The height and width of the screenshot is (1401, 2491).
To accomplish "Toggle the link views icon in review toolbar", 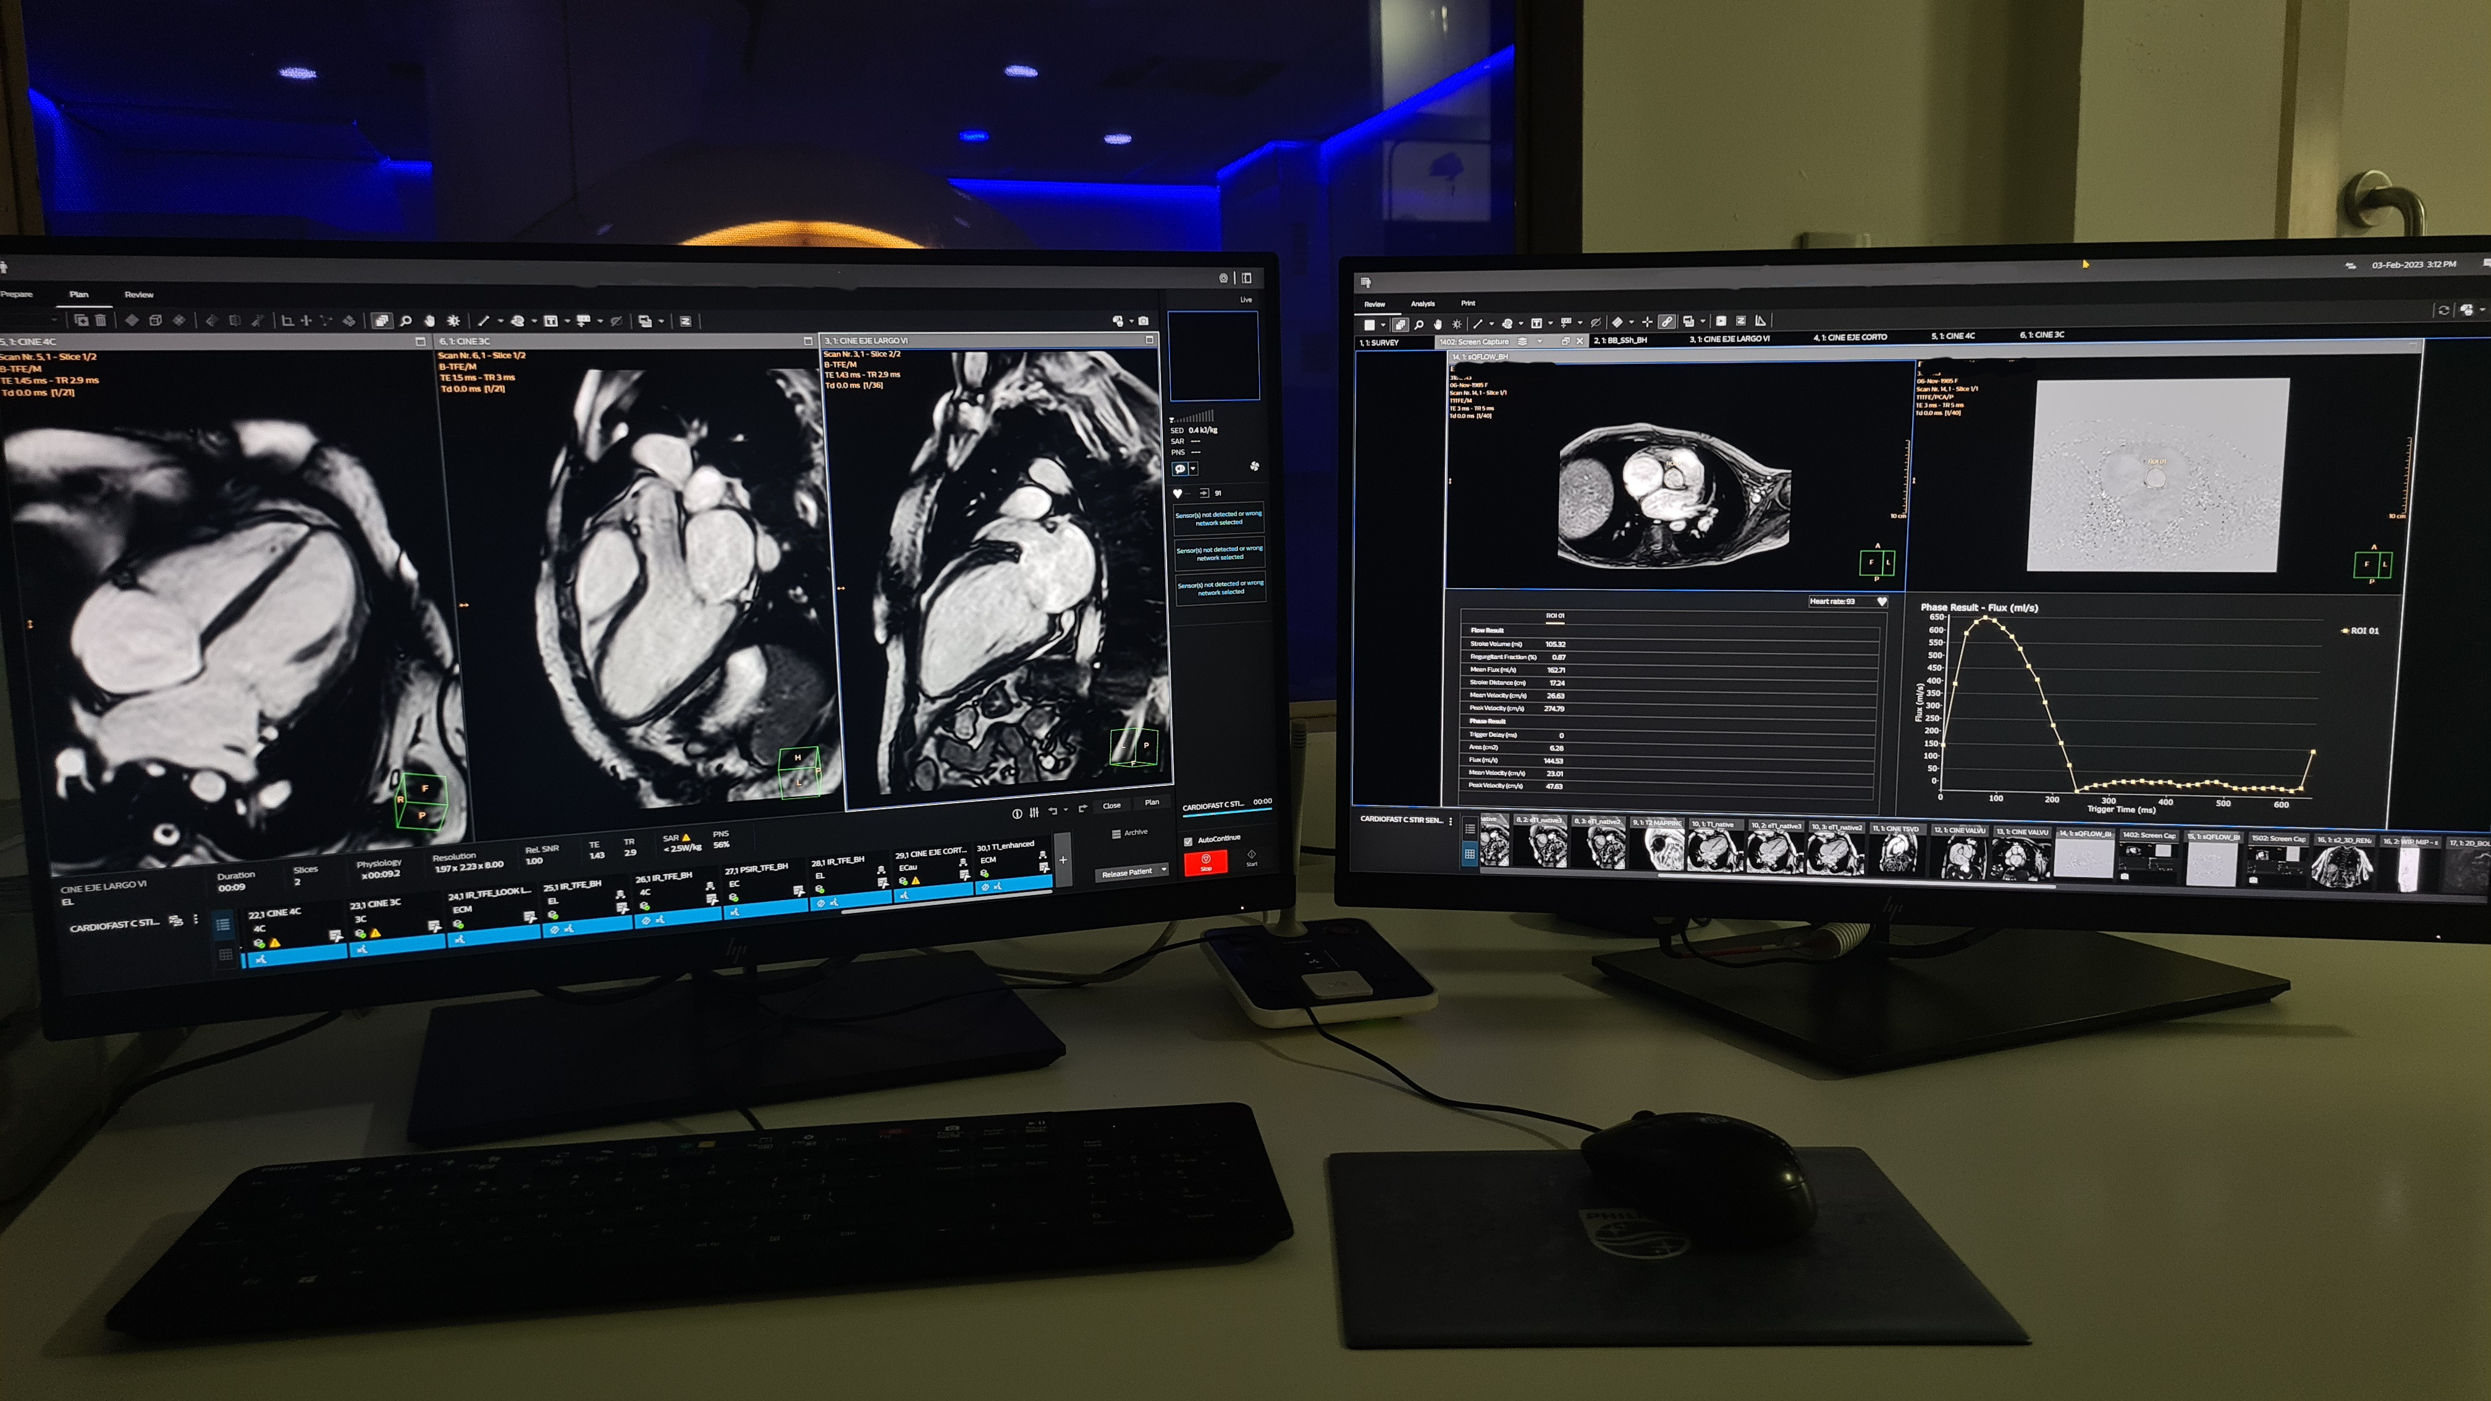I will pos(1667,322).
